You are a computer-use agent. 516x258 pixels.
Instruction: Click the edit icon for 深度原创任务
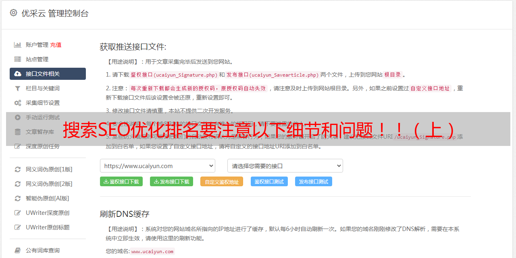pyautogui.click(x=18, y=146)
